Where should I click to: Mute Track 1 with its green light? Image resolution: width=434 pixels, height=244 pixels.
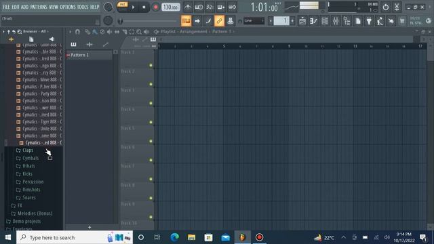point(151,65)
